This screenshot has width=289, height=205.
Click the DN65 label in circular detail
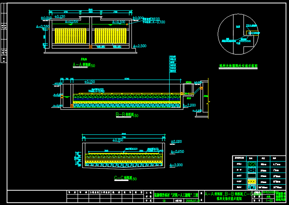254,33
